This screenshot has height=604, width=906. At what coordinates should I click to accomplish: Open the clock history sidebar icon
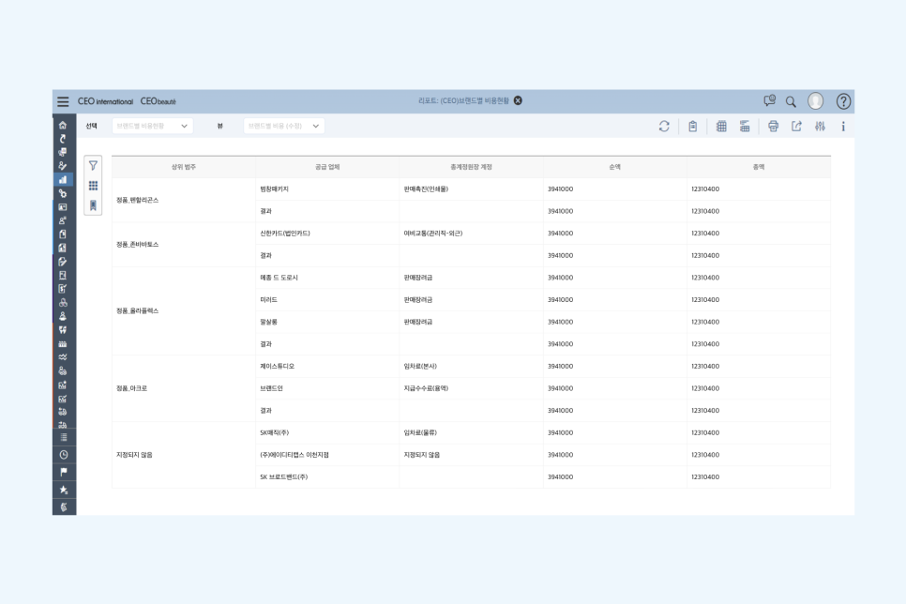(64, 455)
